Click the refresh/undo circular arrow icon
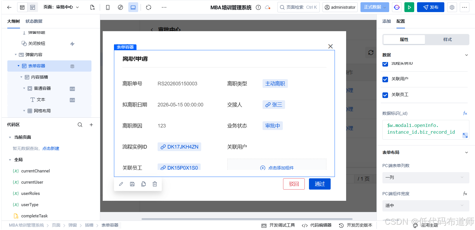The width and height of the screenshot is (475, 230). pos(149,7)
